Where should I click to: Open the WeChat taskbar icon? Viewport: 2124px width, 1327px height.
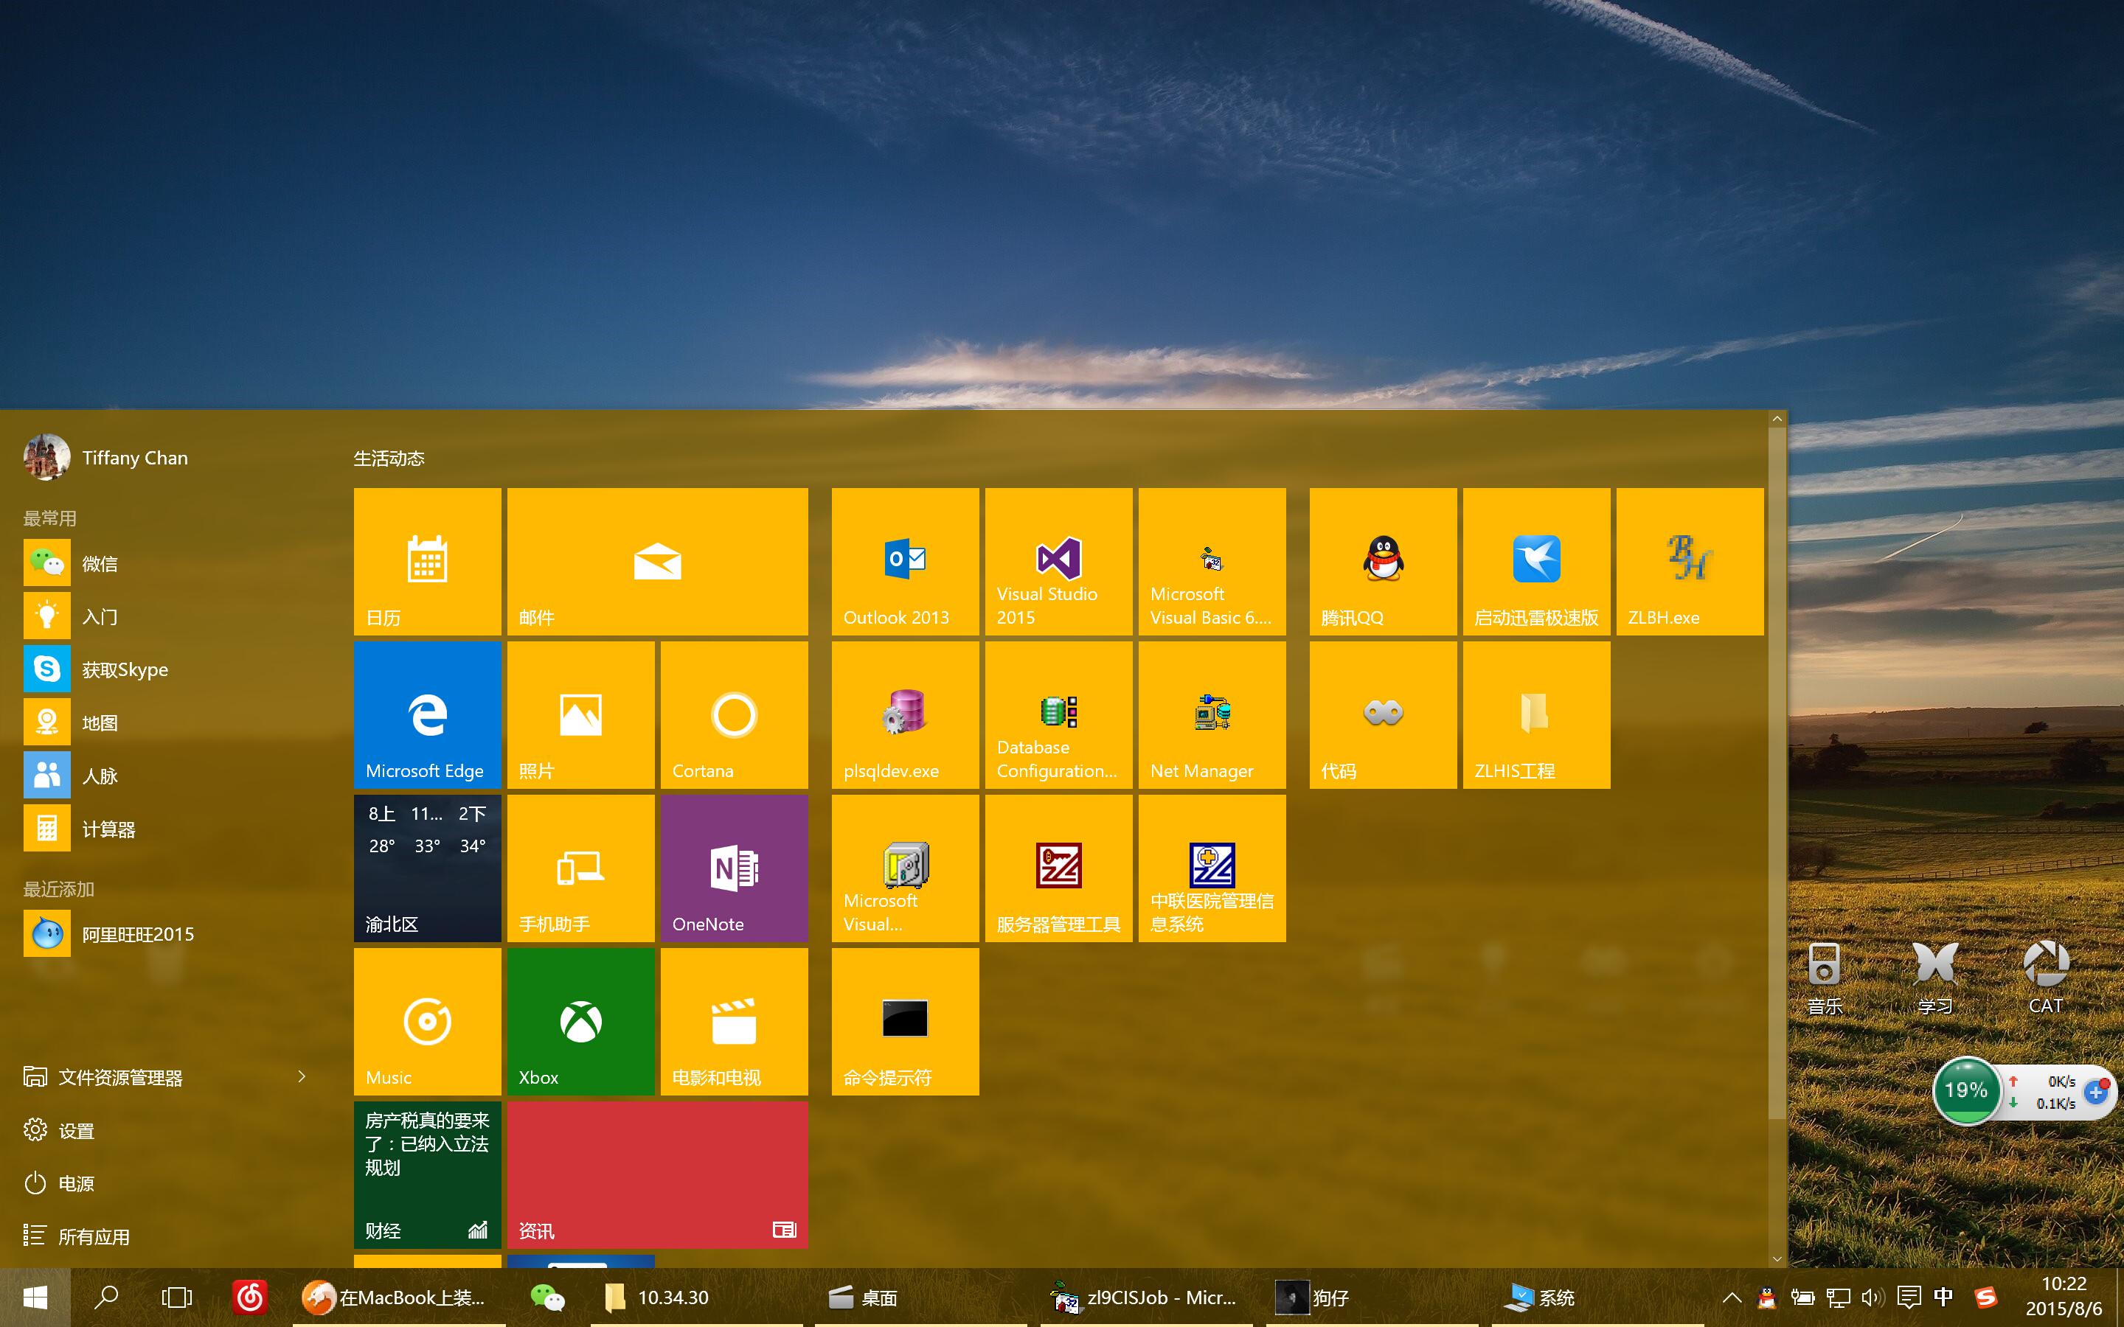548,1298
